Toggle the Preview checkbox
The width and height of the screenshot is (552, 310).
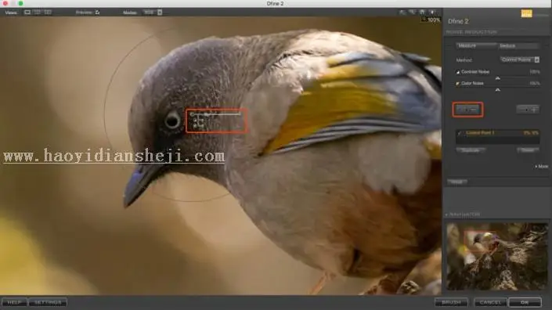(x=98, y=13)
